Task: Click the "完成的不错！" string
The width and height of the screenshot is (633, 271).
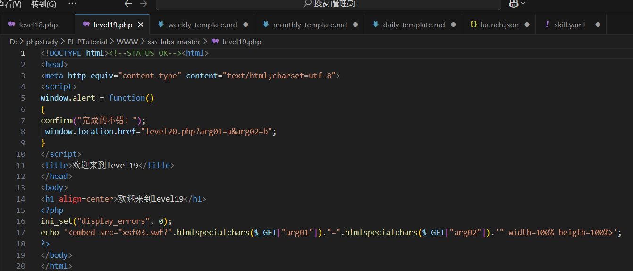Action: (x=109, y=120)
